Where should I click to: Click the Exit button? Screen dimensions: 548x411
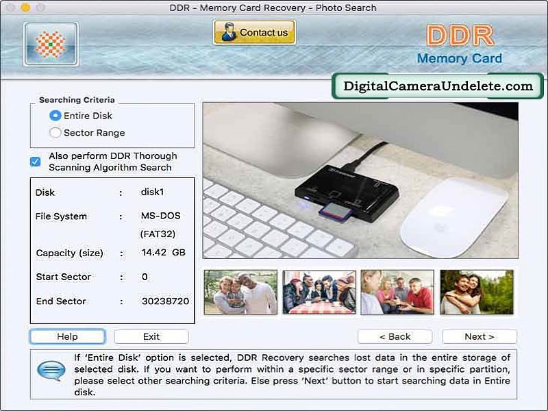pyautogui.click(x=151, y=336)
